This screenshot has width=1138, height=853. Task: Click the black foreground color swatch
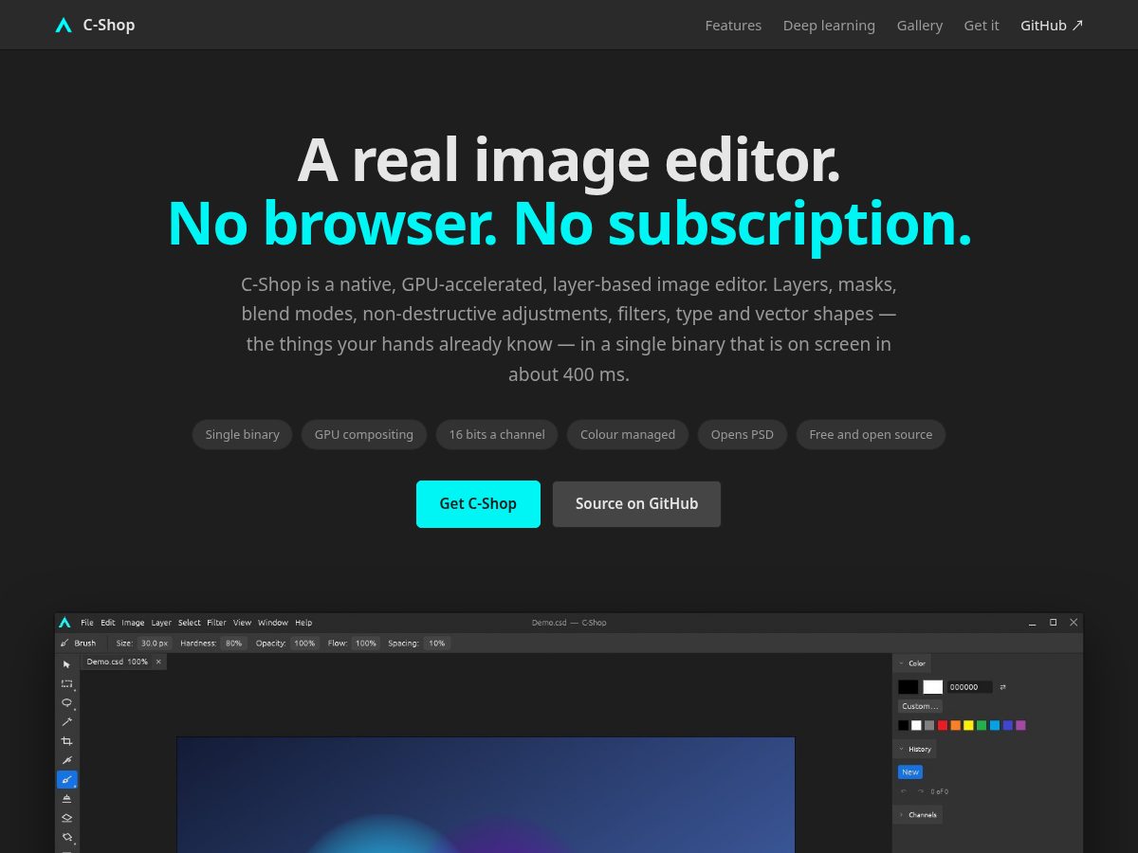tap(909, 687)
